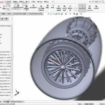This screenshot has height=105, width=105.
Task: Open dropdown arrow under Move Component
Action: point(33,11)
